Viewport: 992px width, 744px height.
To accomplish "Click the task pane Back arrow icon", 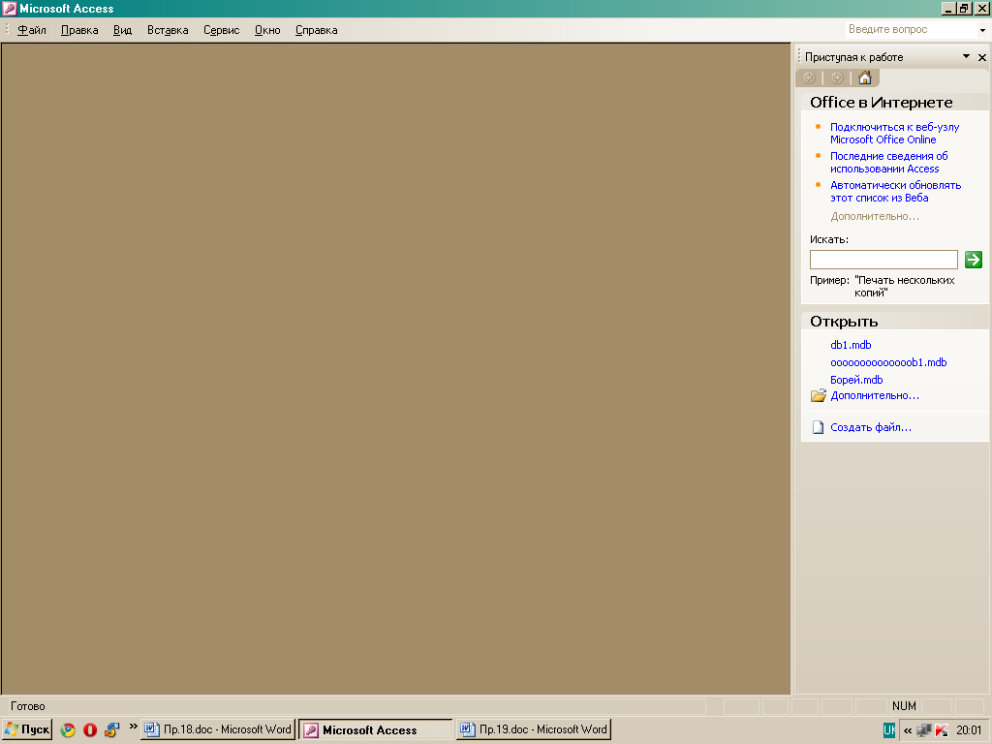I will tap(809, 77).
